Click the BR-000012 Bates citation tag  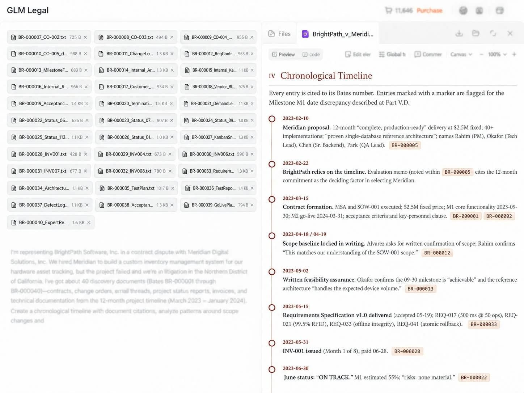tap(437, 253)
